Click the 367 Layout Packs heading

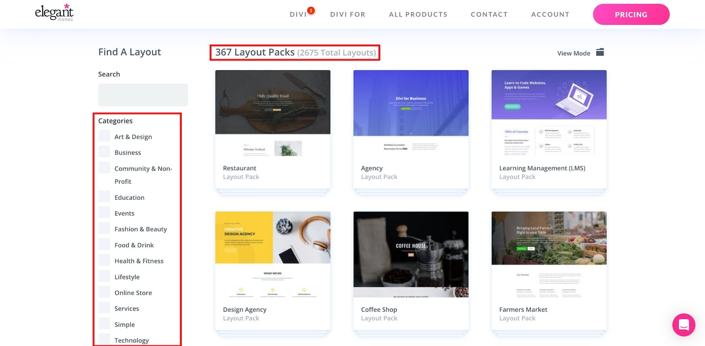pos(255,52)
